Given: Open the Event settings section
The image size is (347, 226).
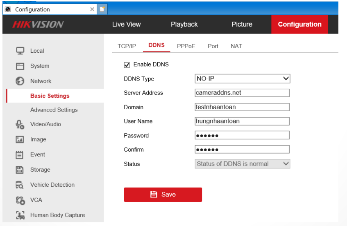Looking at the screenshot, I should (38, 154).
